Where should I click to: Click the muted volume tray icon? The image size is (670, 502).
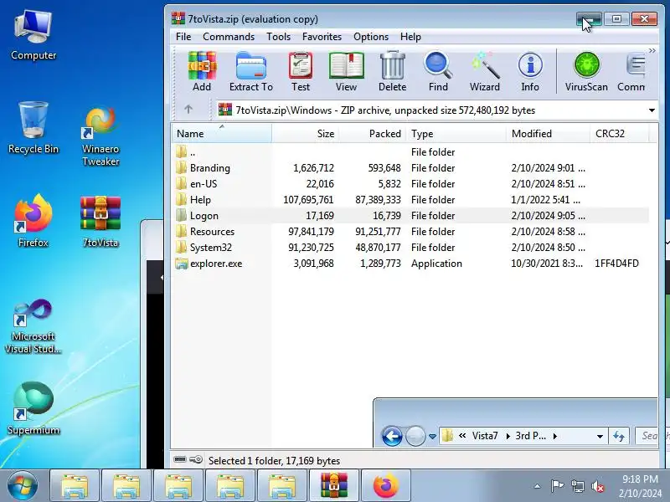[x=597, y=486]
